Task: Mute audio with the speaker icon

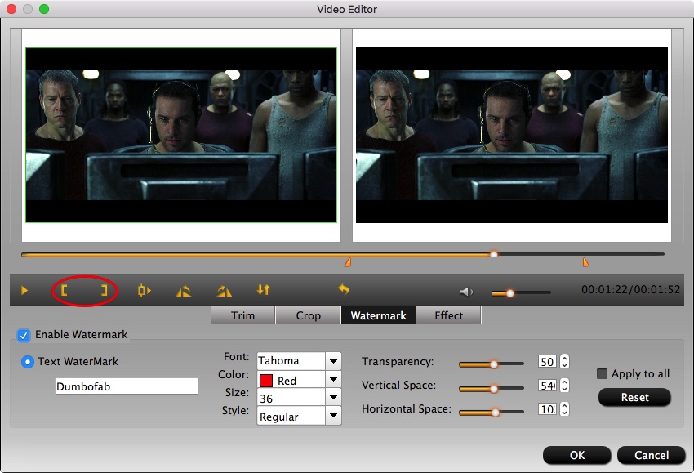Action: coord(466,292)
